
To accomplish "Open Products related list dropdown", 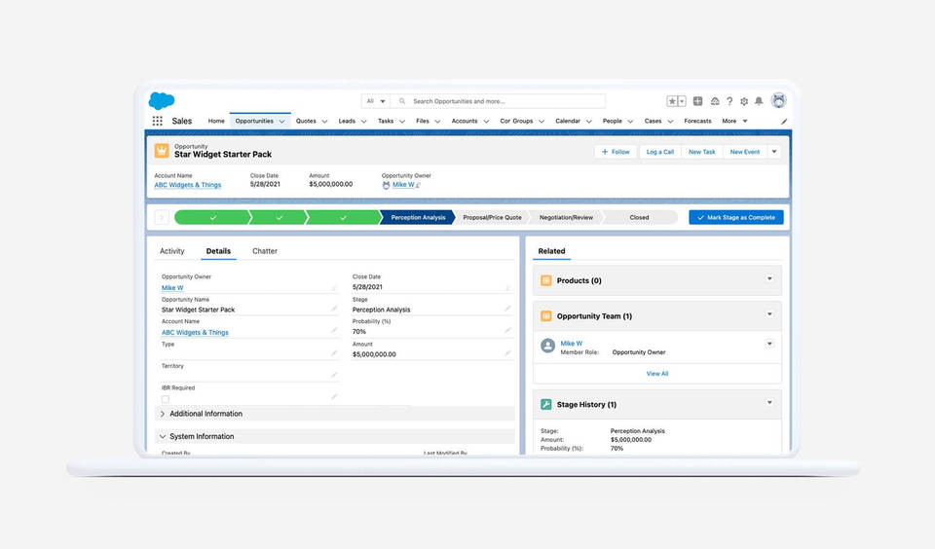I will pyautogui.click(x=769, y=278).
